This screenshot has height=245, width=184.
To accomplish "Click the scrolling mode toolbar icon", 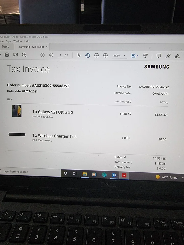I will pos(145,56).
